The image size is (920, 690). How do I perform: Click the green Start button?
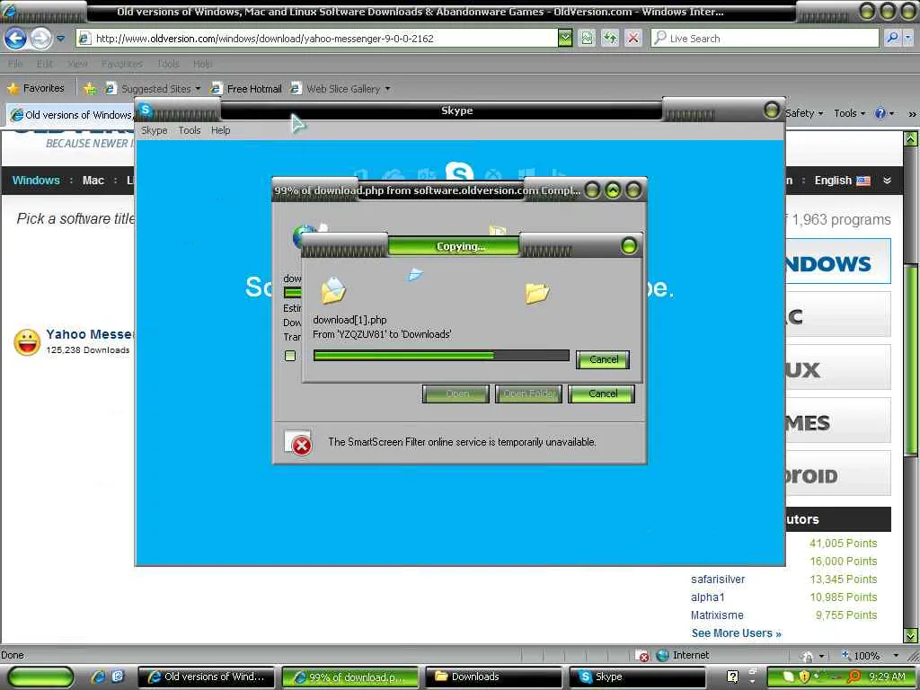[x=40, y=677]
